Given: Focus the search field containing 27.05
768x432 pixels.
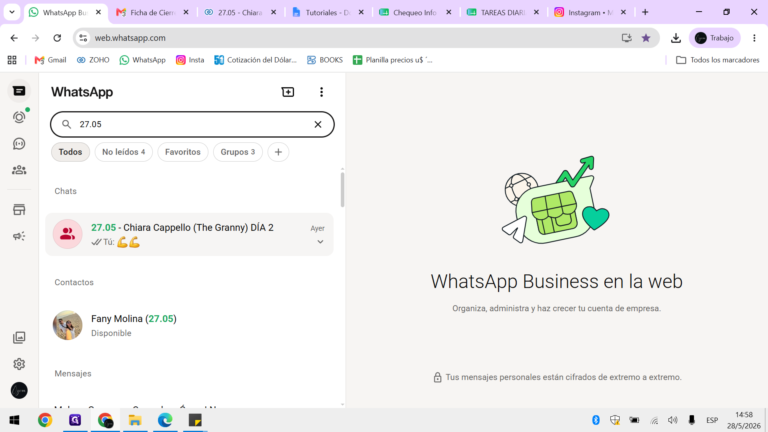Looking at the screenshot, I should [x=192, y=124].
